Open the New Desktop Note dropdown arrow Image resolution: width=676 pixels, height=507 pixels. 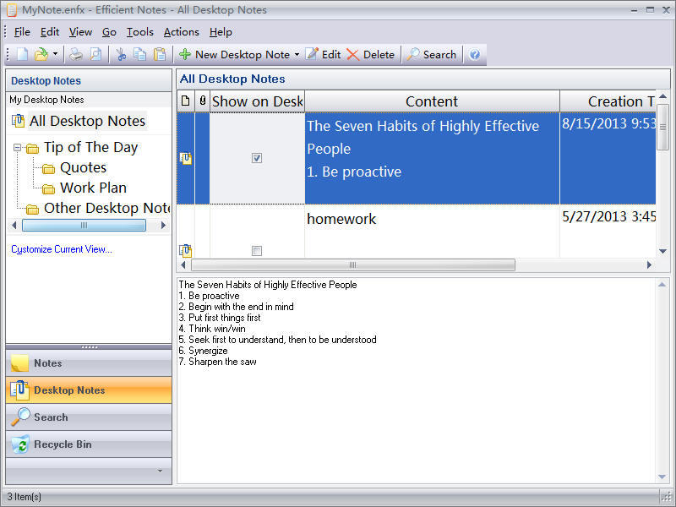click(297, 54)
